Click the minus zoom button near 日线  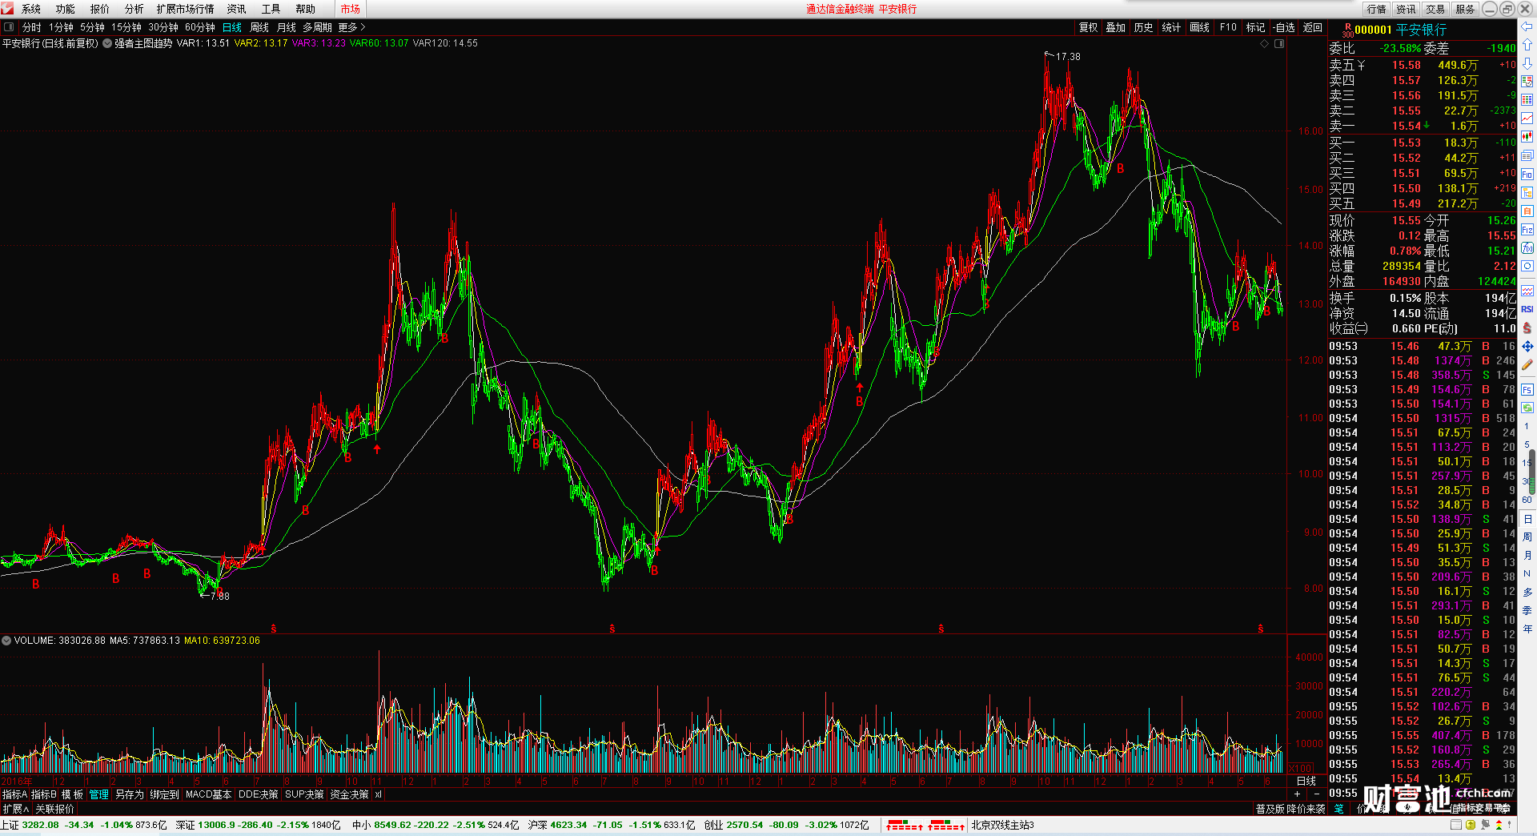[1318, 794]
